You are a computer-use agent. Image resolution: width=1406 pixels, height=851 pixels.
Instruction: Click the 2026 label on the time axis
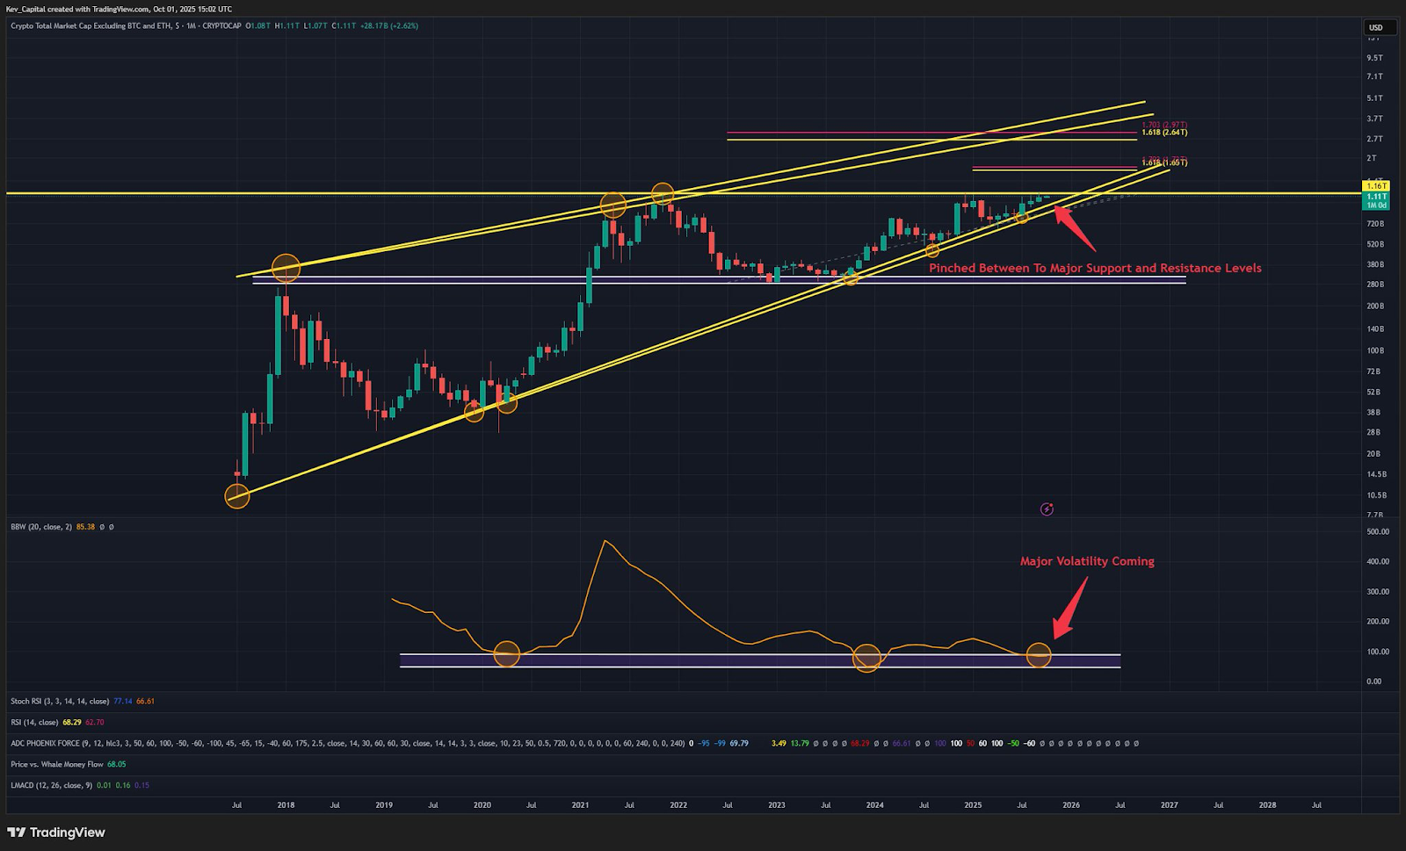1070,804
